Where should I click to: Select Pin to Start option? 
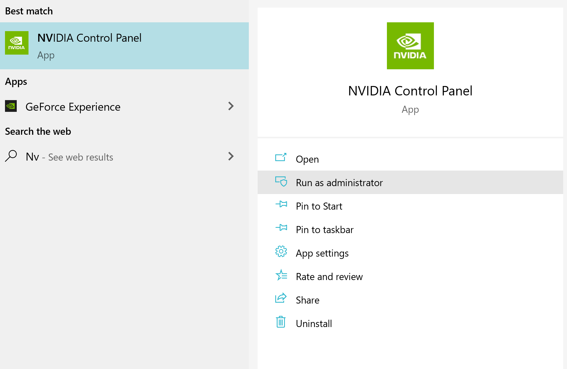[x=410, y=206]
